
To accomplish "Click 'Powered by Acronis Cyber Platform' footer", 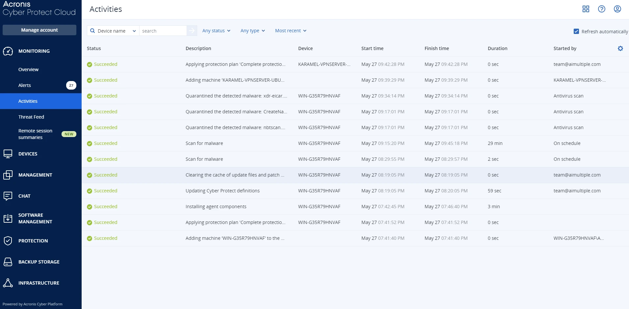I will 33,304.
